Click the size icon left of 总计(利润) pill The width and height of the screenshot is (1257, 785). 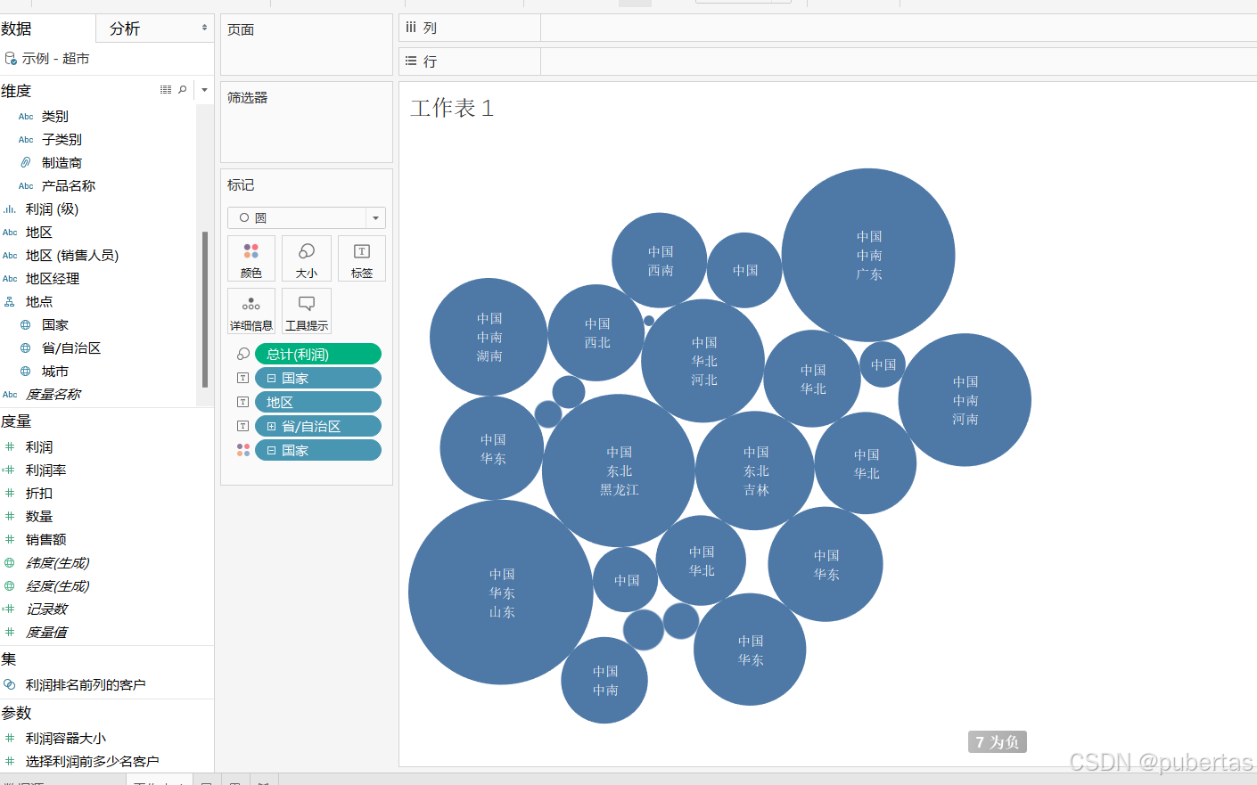coord(242,354)
